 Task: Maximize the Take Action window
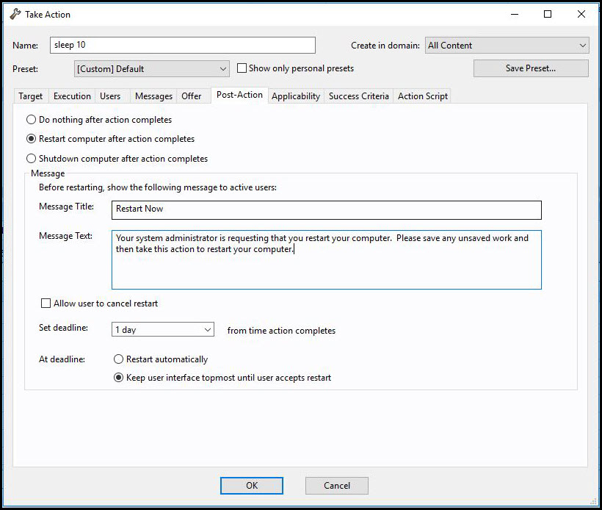pos(548,14)
